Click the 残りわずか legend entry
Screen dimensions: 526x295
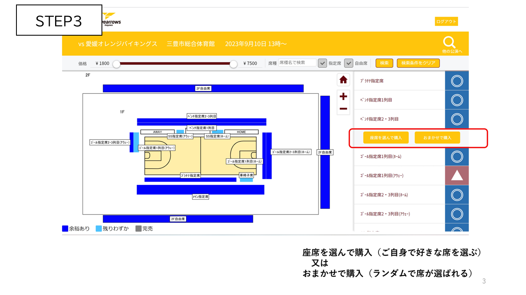[x=112, y=229]
